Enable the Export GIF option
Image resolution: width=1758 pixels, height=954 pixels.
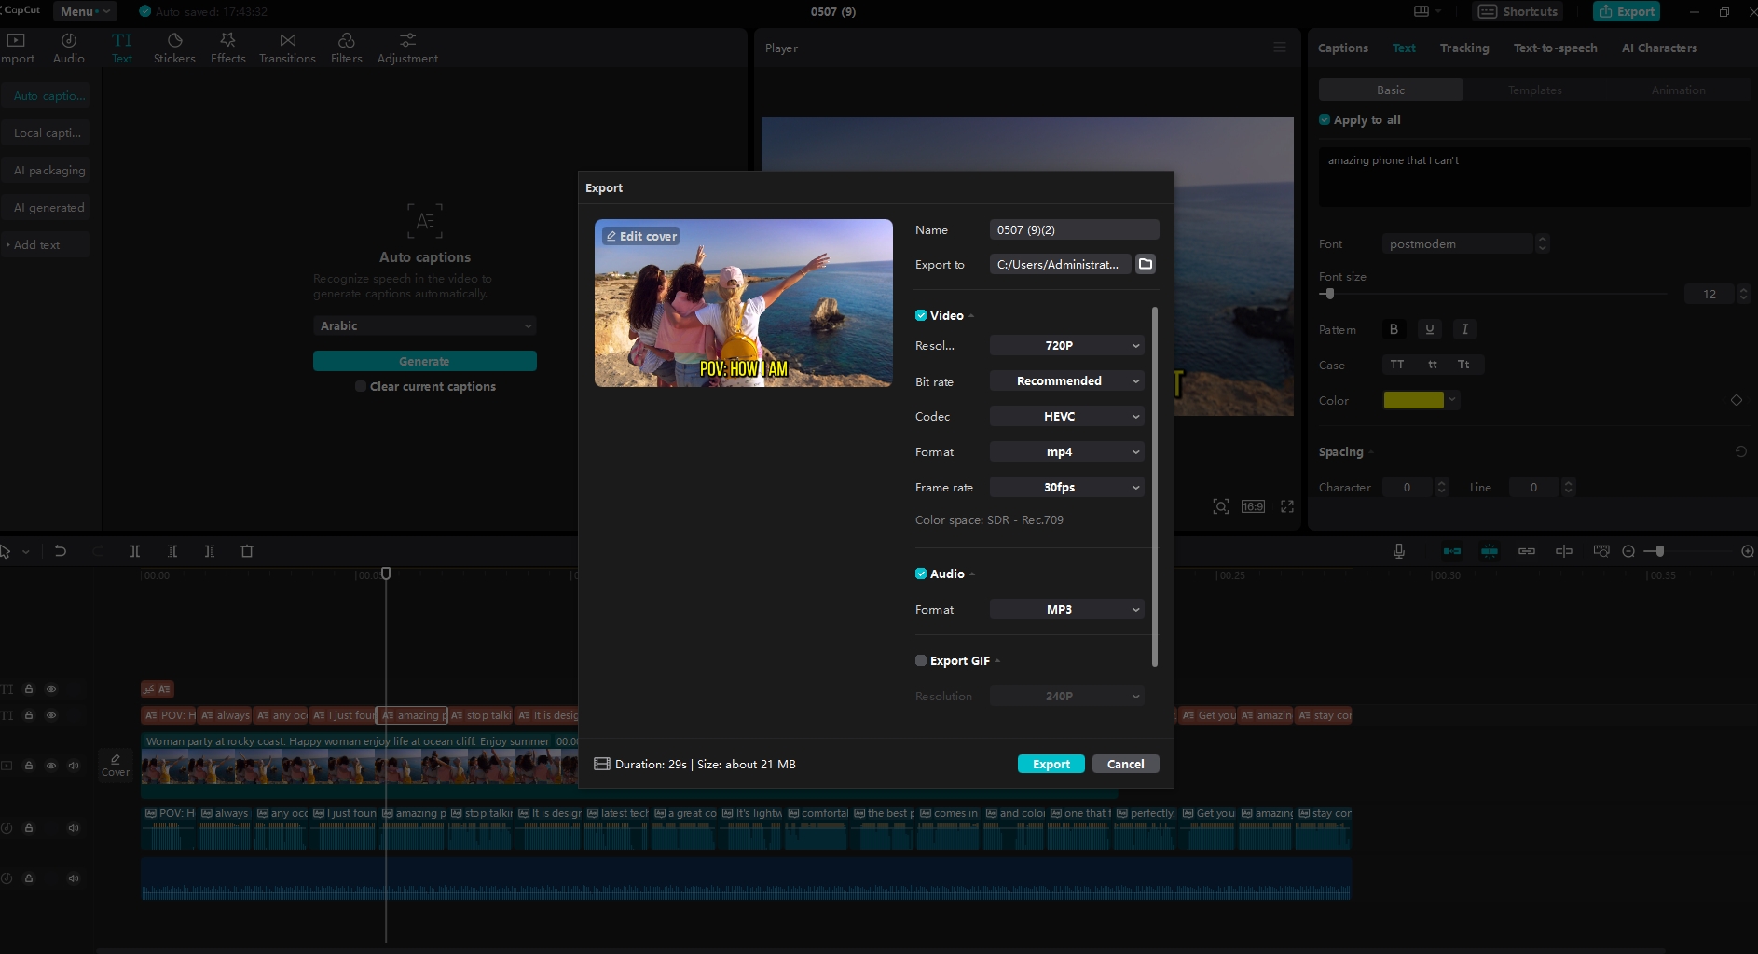point(920,660)
